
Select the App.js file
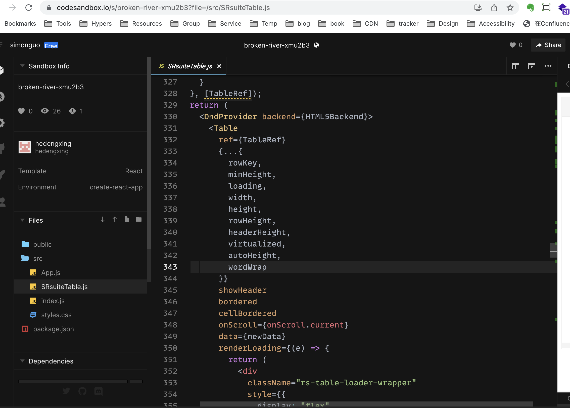point(51,272)
